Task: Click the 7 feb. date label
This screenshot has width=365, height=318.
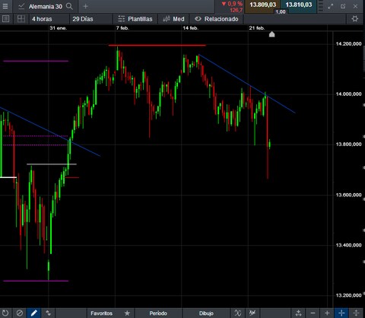Action: point(122,28)
